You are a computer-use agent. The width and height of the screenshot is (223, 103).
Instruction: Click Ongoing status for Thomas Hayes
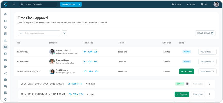186,61
